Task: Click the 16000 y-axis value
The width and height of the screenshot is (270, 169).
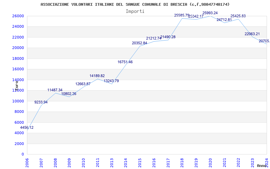Action: [18, 69]
